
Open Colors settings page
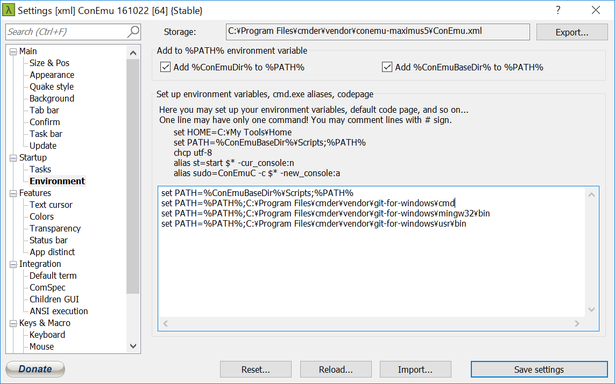tap(41, 216)
